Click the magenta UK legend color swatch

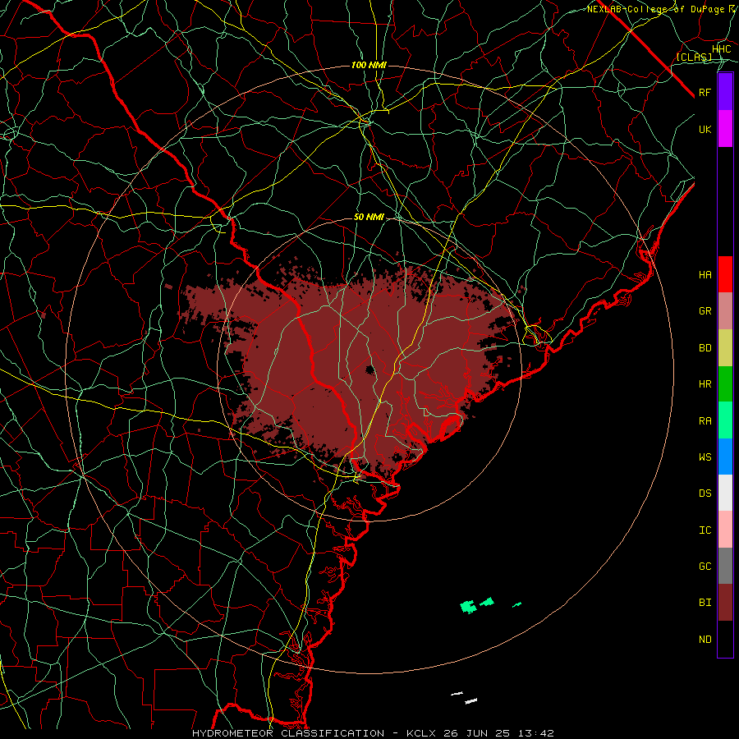tap(725, 129)
